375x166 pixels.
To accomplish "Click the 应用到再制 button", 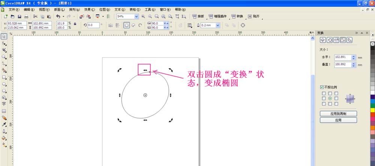I will (x=338, y=114).
